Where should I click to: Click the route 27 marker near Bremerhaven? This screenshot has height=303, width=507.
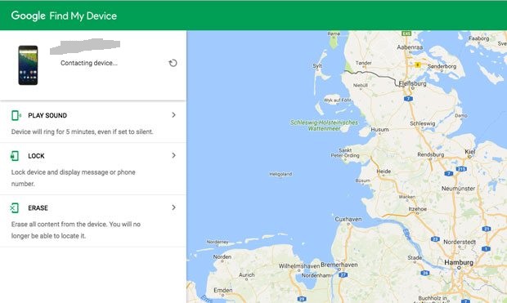click(x=343, y=275)
